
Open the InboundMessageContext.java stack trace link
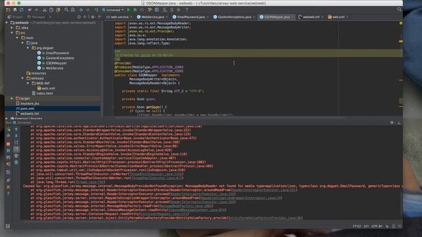click(197, 210)
